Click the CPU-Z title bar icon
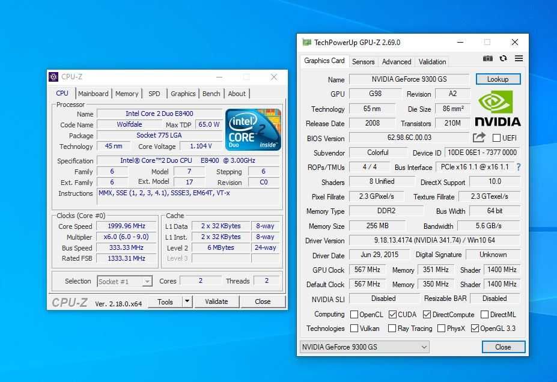Viewport: 557px width, 382px height. click(53, 77)
